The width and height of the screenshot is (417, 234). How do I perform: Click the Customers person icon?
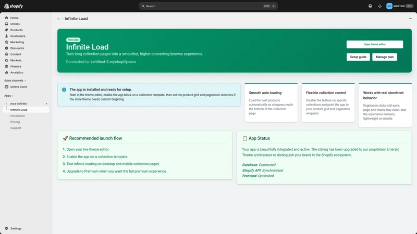pyautogui.click(x=6, y=36)
